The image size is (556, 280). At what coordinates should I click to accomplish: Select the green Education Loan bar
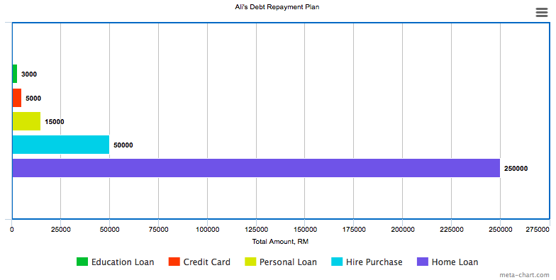tap(14, 74)
